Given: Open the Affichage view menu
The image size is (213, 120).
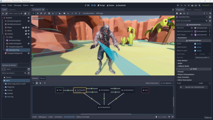Looking at the screenshot, I should pyautogui.click(x=100, y=13).
